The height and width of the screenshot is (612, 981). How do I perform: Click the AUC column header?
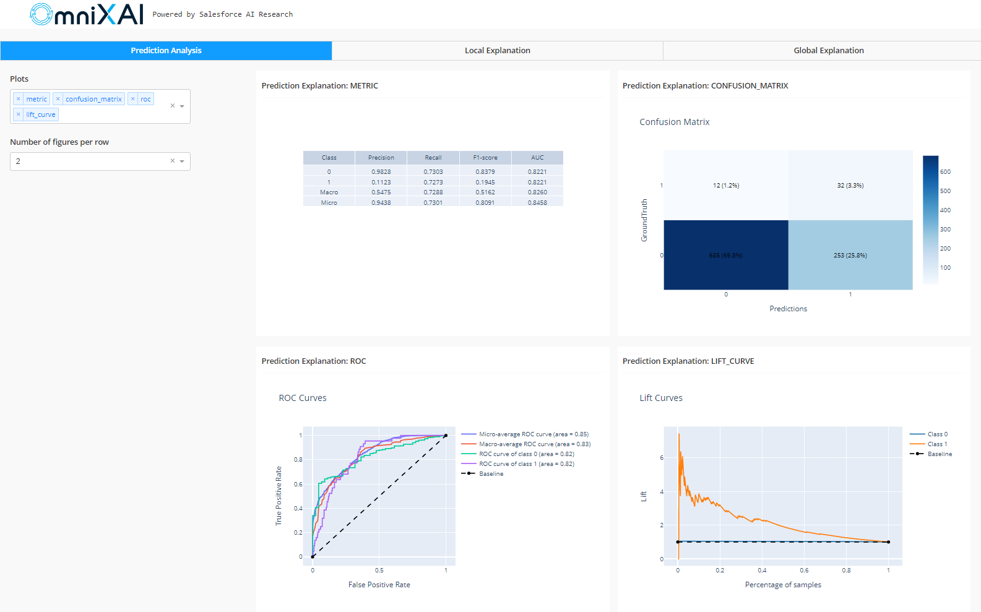point(537,158)
